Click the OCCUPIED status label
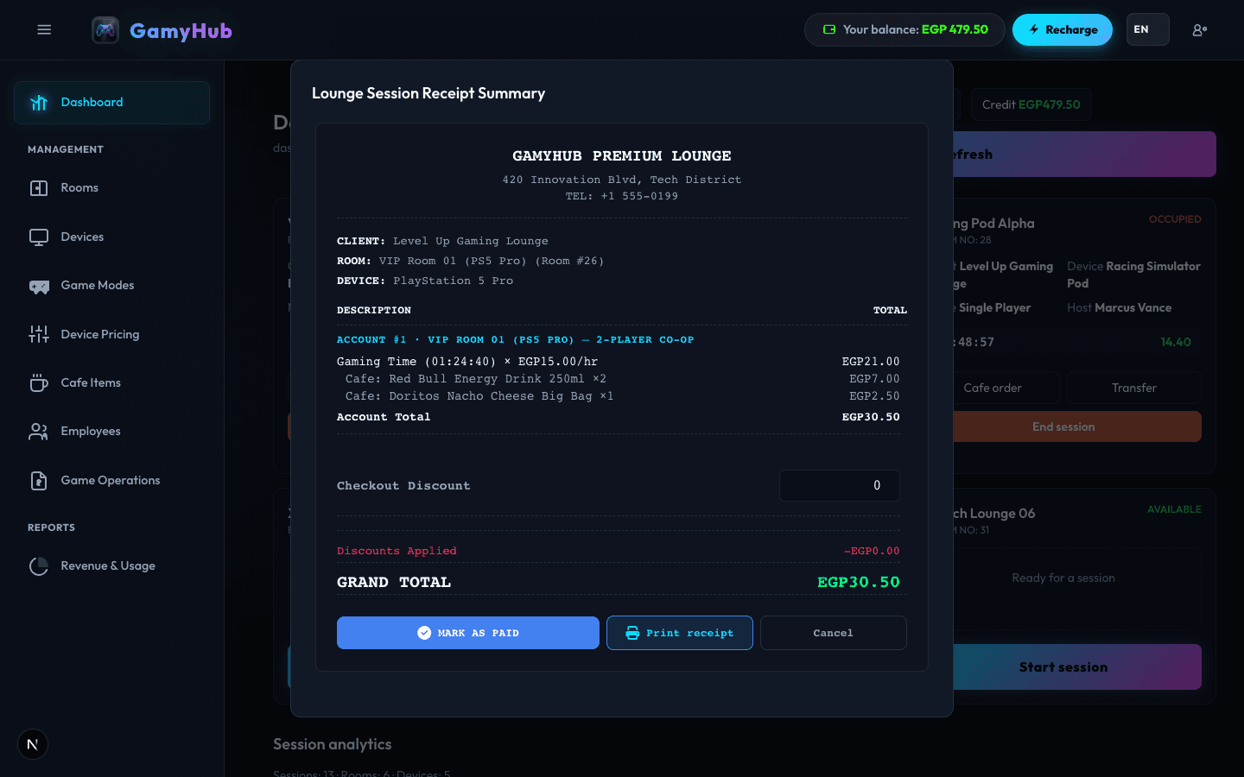1244x777 pixels. click(1175, 219)
